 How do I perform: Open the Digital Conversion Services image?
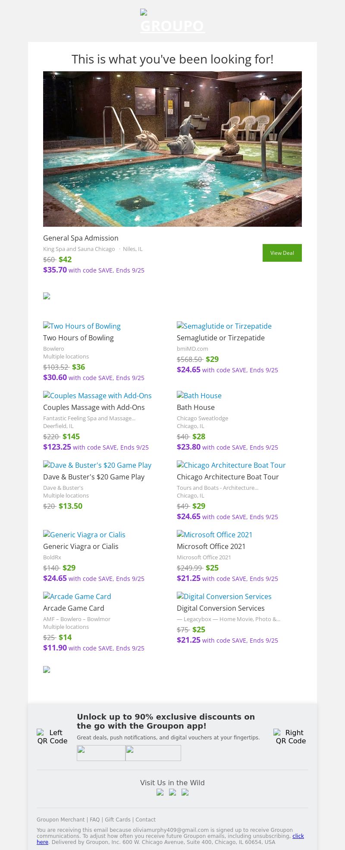[224, 596]
